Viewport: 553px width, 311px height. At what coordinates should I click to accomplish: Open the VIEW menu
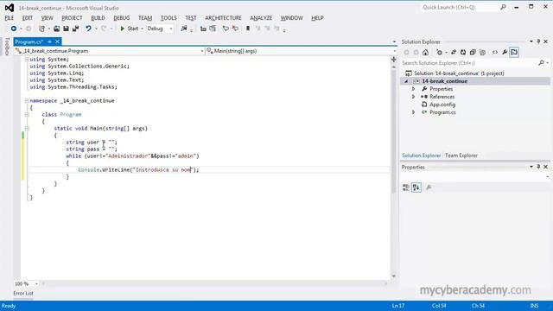47,18
